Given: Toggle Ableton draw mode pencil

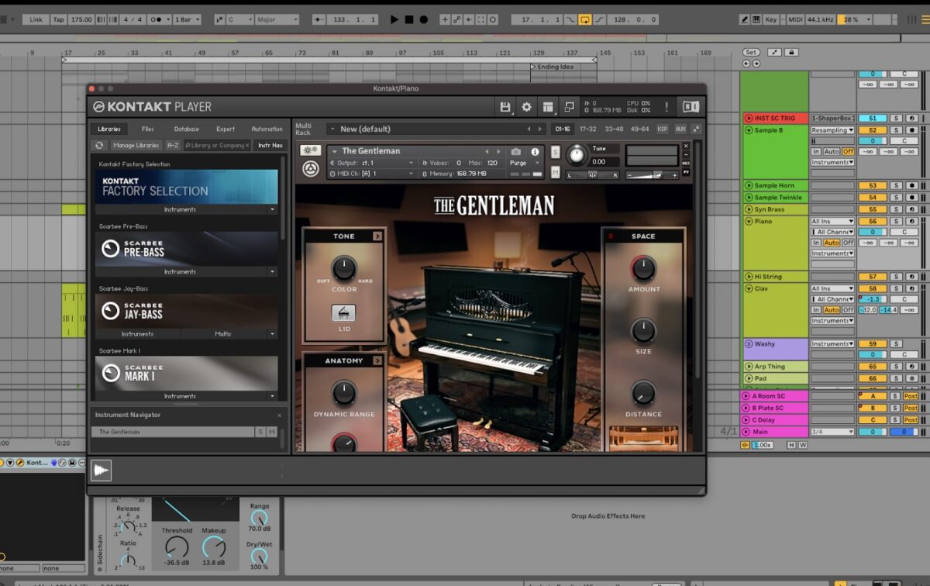Looking at the screenshot, I should (x=745, y=19).
